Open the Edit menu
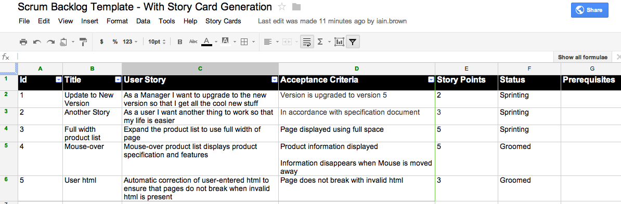This screenshot has height=204, width=621. coord(44,21)
